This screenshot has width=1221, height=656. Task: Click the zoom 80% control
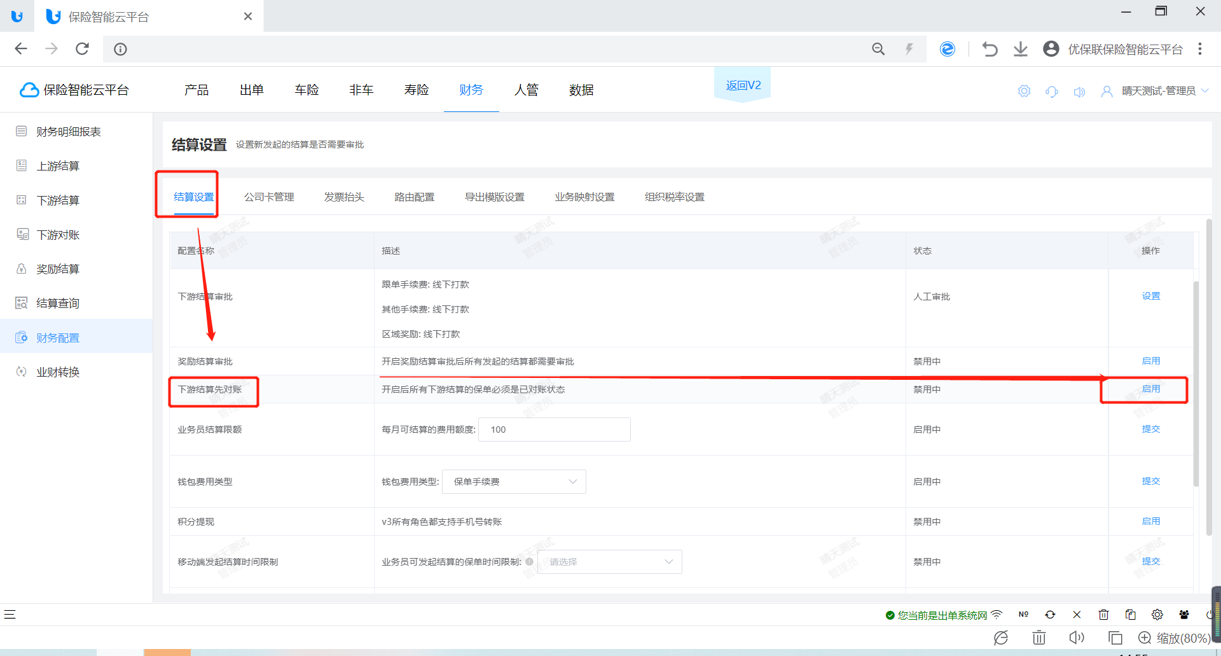[1174, 638]
